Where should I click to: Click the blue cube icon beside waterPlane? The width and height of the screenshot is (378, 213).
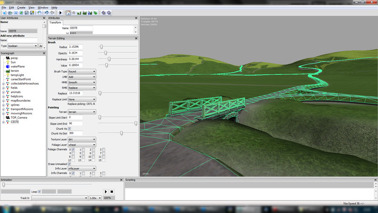pos(8,66)
